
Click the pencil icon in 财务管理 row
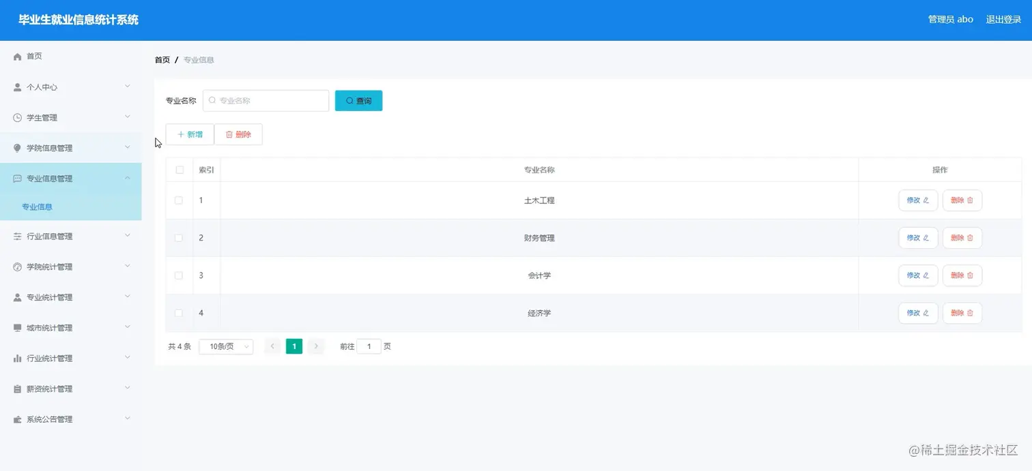point(926,238)
